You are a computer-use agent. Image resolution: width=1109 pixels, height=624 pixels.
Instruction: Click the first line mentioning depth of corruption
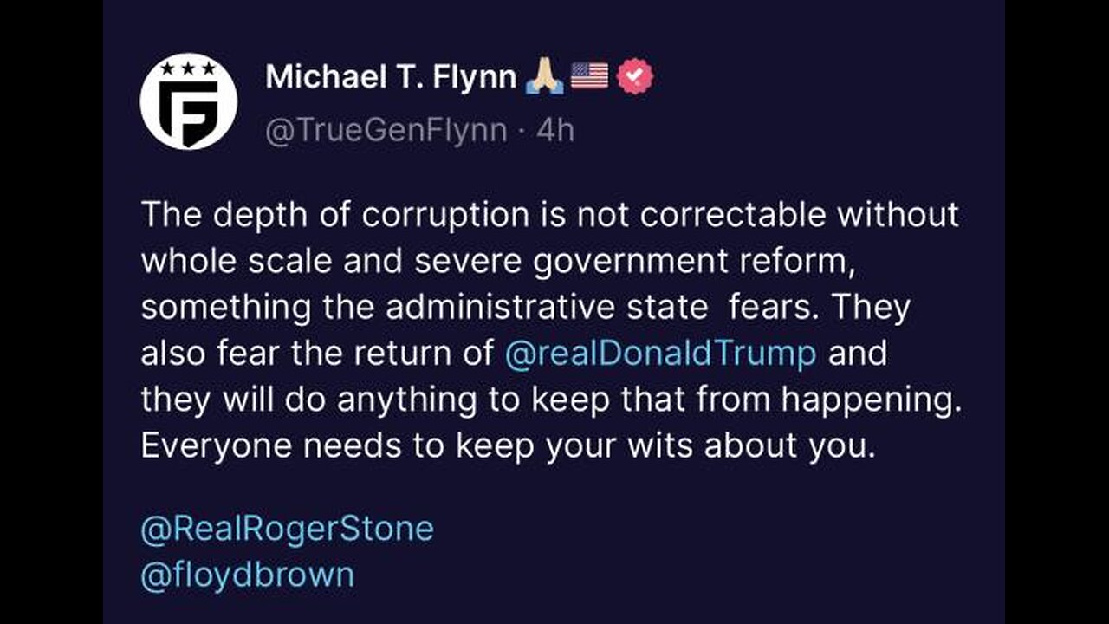click(x=549, y=214)
